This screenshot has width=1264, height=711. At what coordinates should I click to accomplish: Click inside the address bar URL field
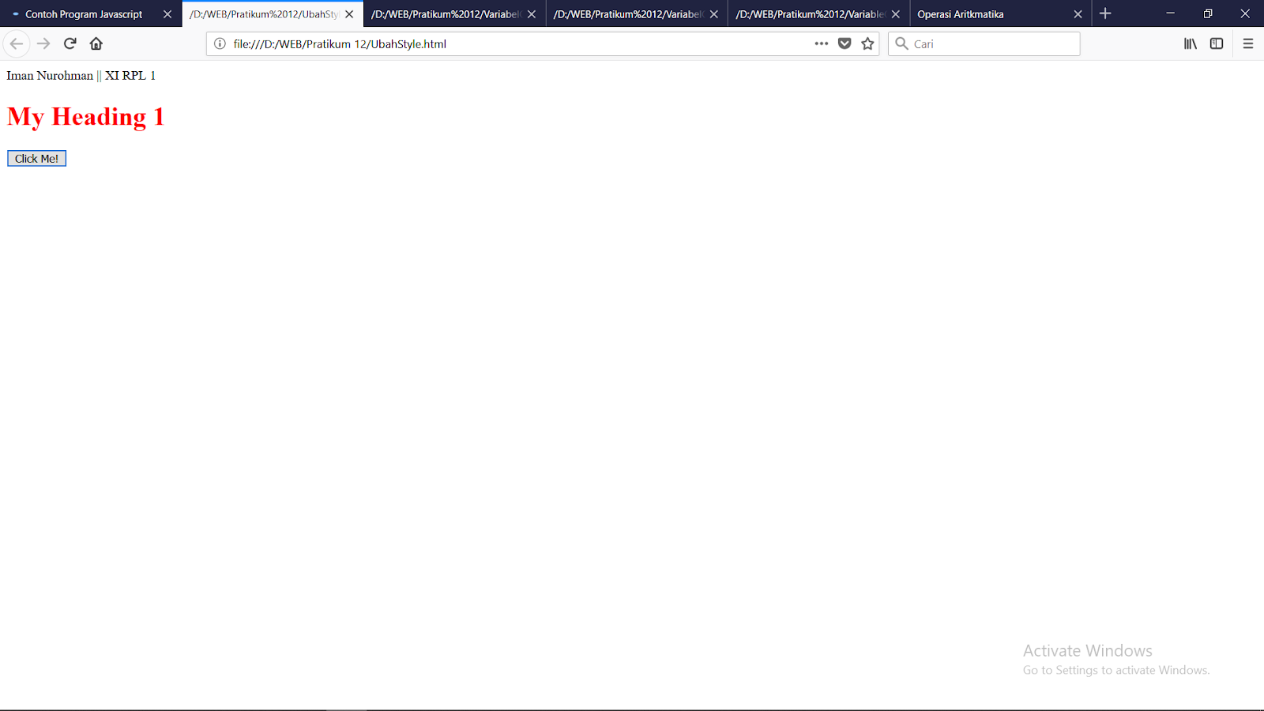pos(474,43)
